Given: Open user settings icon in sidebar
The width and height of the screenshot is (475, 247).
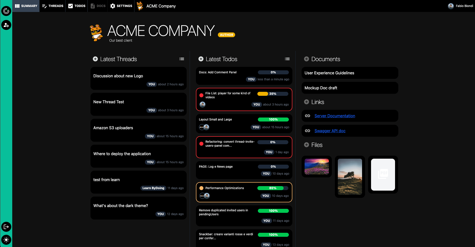Looking at the screenshot, I should [6, 25].
